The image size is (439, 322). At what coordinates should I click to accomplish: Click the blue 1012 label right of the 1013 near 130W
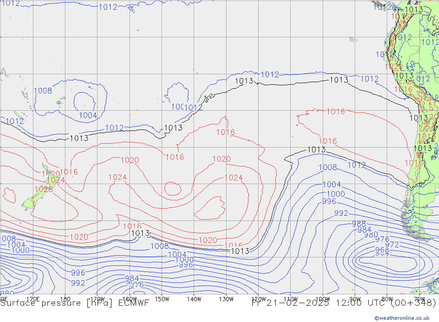click(x=270, y=75)
